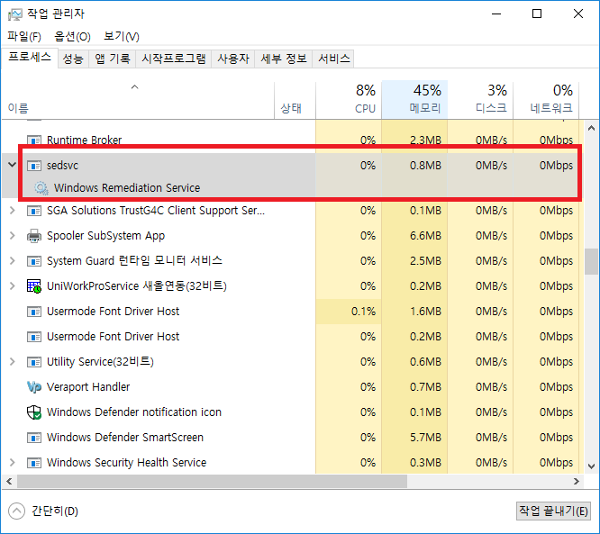Image resolution: width=600 pixels, height=534 pixels.
Task: Click the 간단히(D) fewer details text
Action: coord(55,511)
